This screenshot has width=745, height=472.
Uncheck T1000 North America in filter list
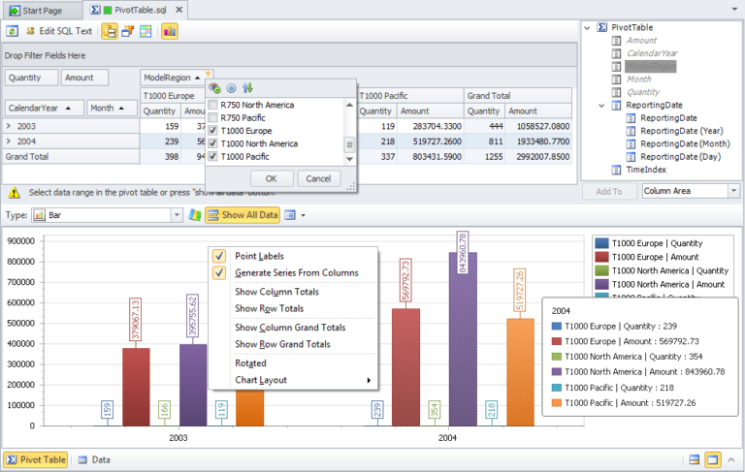pos(213,143)
